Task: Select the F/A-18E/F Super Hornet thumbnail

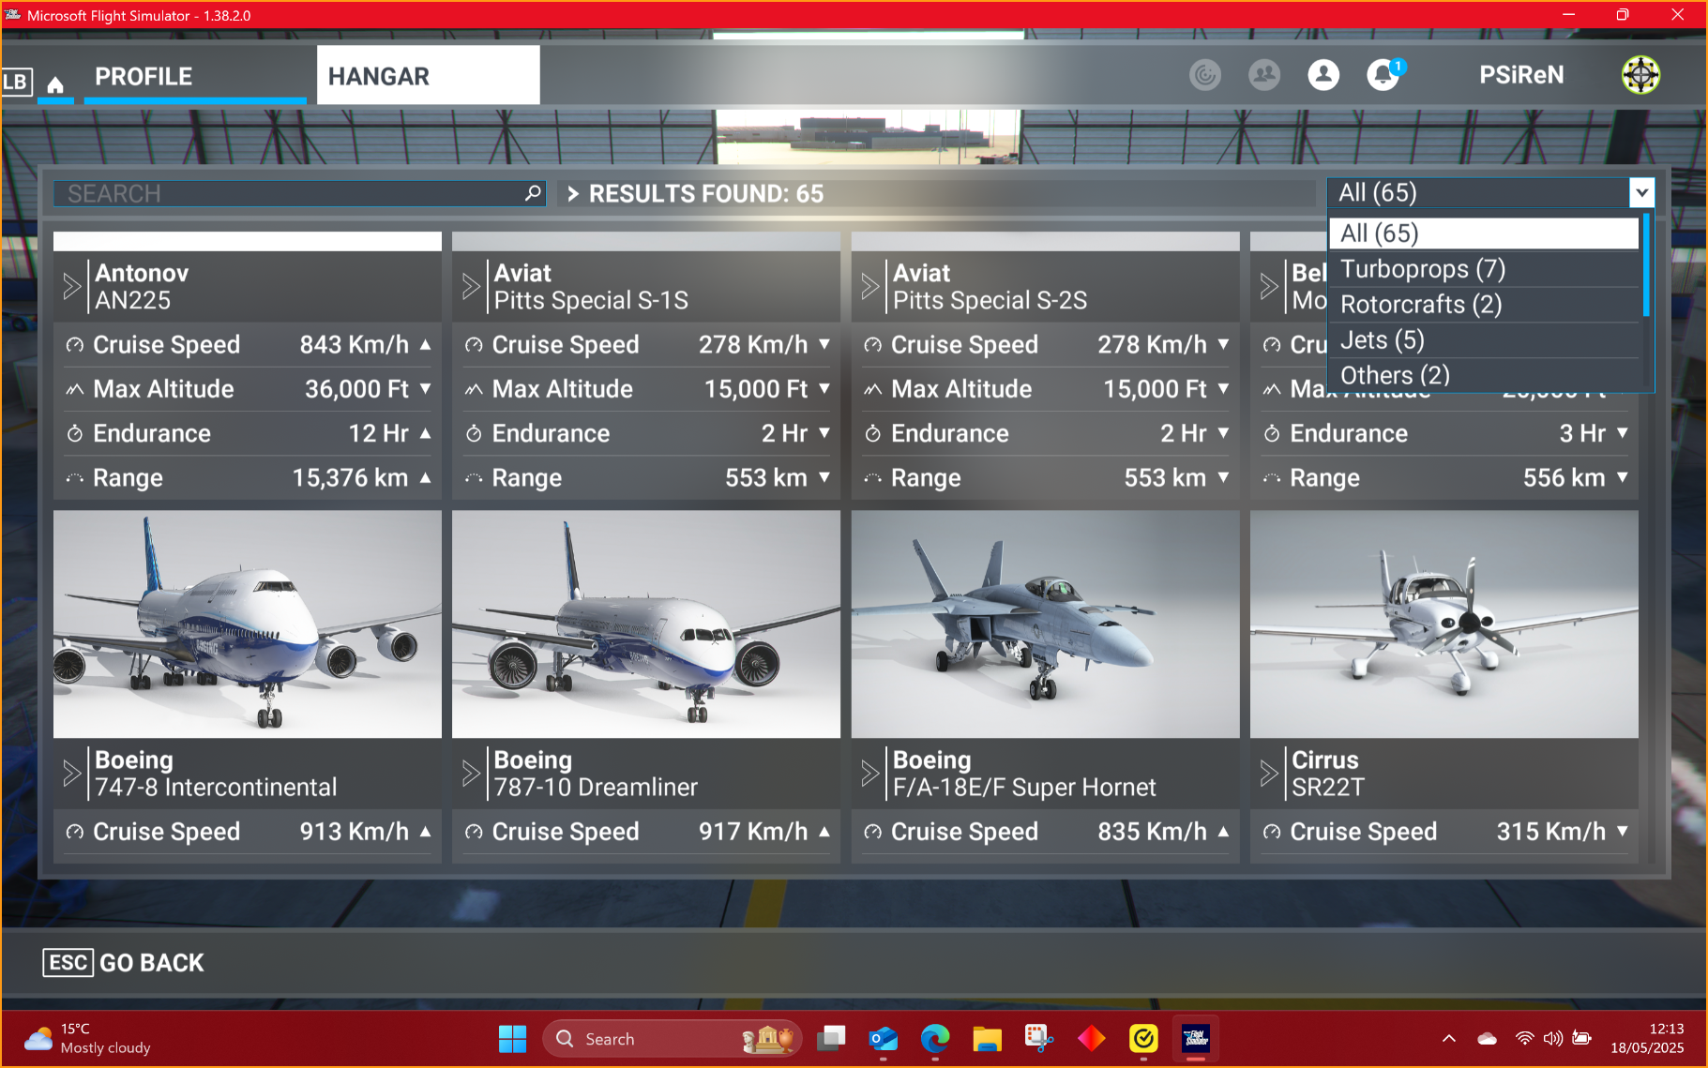Action: pos(1046,624)
